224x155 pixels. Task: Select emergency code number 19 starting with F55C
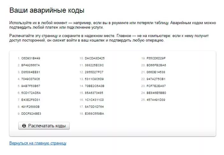click(x=156, y=58)
